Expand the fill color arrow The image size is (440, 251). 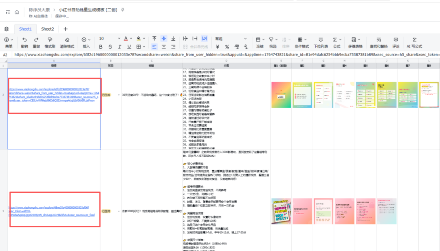tap(144, 39)
